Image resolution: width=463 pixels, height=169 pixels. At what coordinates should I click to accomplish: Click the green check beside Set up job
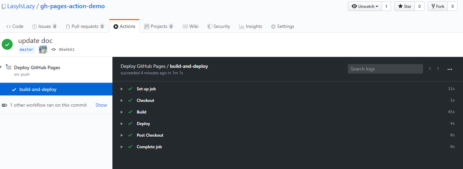(x=130, y=89)
